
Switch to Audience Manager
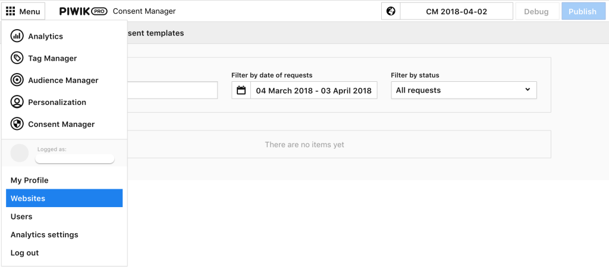63,80
